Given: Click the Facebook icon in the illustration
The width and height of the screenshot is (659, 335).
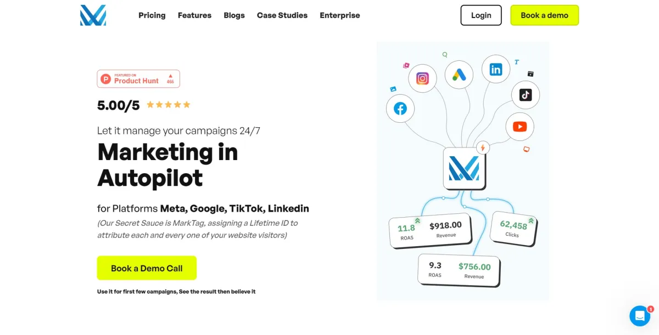Looking at the screenshot, I should (x=400, y=109).
